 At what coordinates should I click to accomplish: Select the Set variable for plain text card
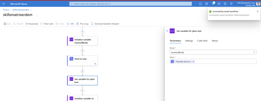(x=82, y=81)
